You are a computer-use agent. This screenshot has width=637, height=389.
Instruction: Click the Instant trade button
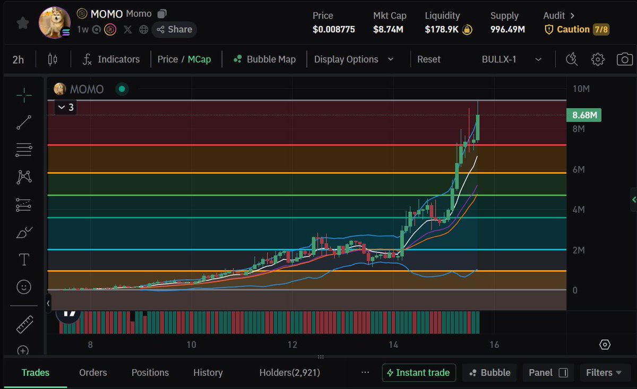(x=419, y=373)
